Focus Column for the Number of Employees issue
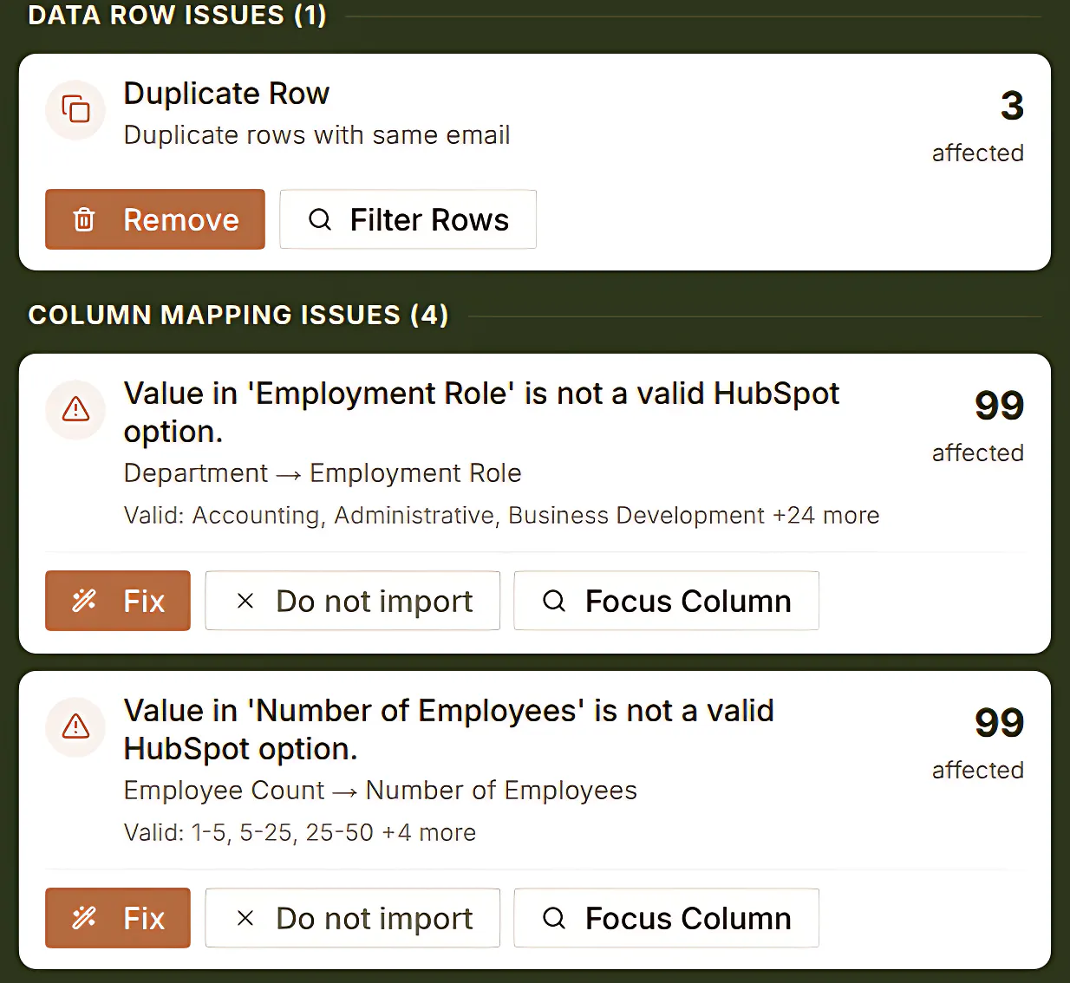This screenshot has height=983, width=1070. (666, 918)
